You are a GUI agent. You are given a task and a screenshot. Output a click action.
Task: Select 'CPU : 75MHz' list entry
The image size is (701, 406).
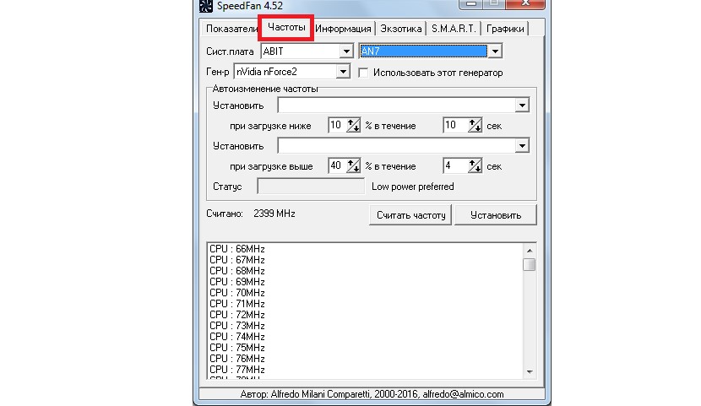click(237, 348)
